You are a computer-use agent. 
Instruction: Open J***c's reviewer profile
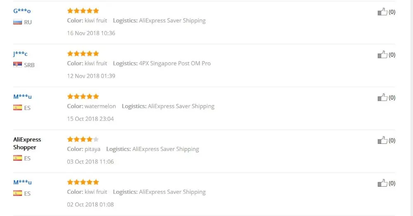pos(20,54)
